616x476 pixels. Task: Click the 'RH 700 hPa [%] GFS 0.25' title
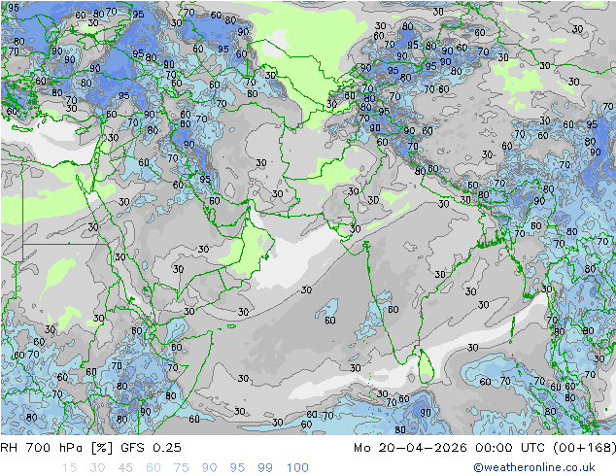pyautogui.click(x=90, y=447)
